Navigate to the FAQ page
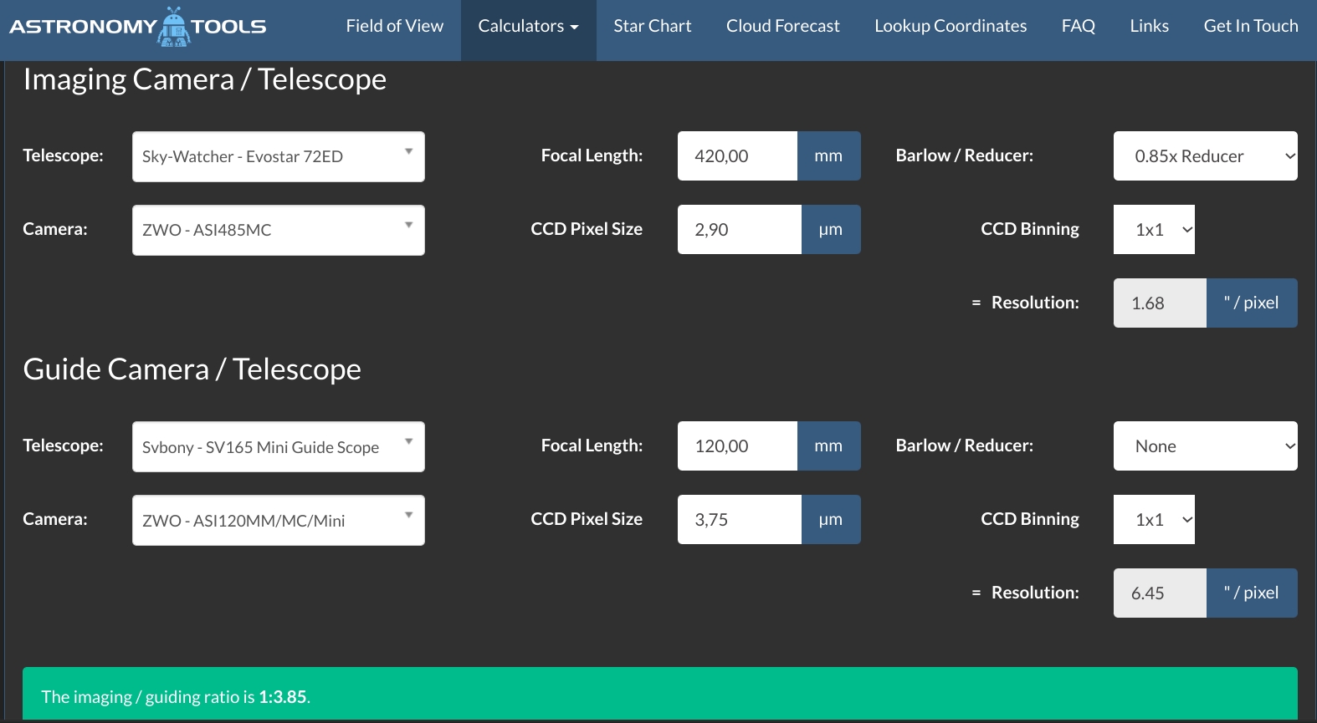1317x723 pixels. coord(1078,27)
